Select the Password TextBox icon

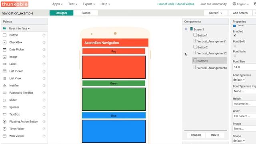[x=4, y=93]
